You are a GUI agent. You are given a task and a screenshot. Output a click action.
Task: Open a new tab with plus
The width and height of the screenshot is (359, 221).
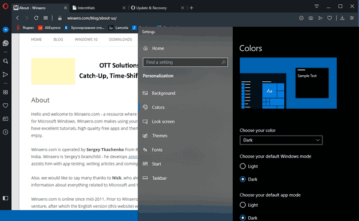(191, 8)
